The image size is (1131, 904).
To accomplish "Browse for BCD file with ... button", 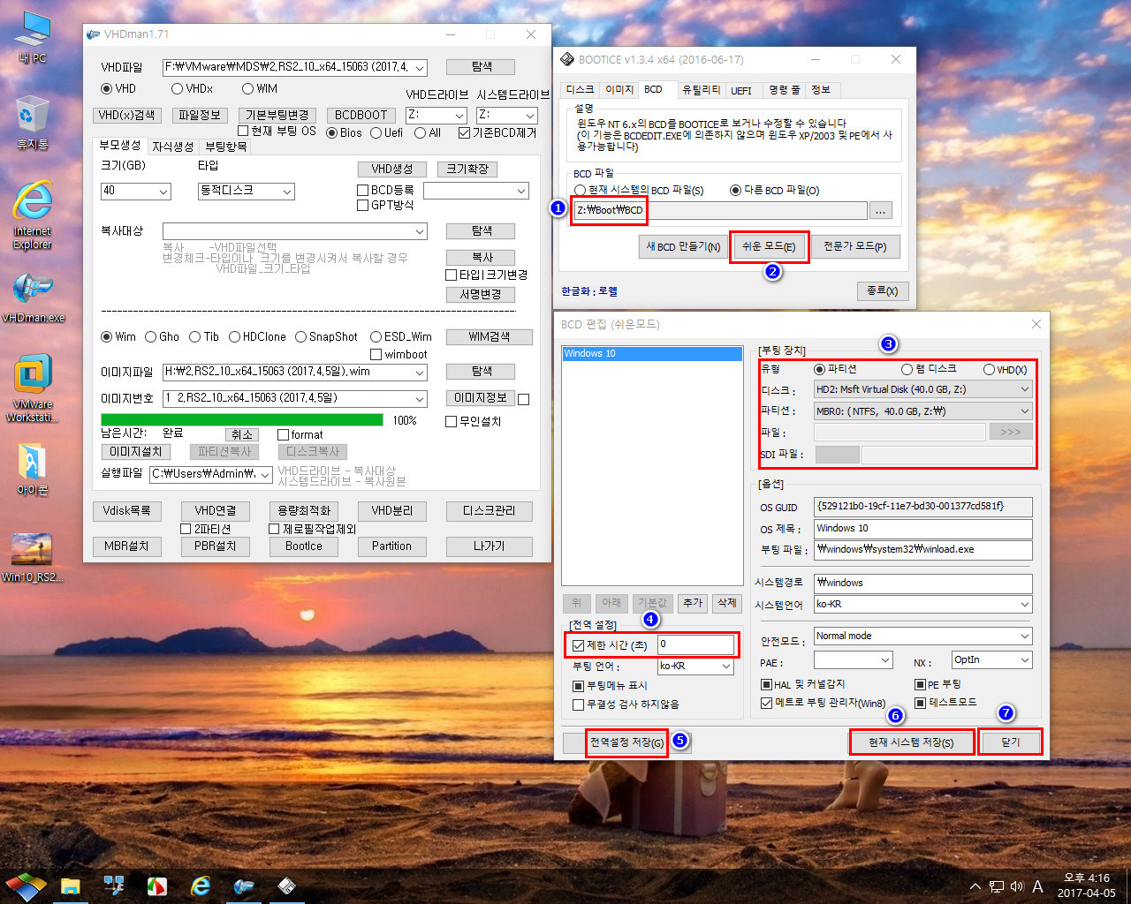I will click(x=881, y=211).
